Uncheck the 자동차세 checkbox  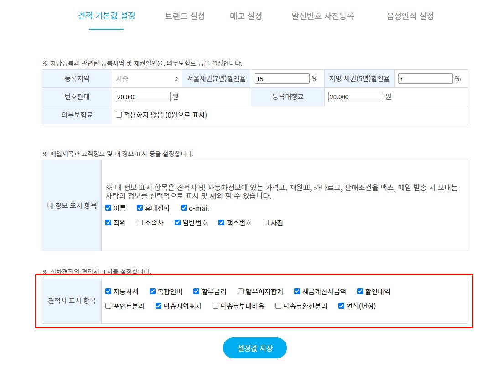coord(108,291)
